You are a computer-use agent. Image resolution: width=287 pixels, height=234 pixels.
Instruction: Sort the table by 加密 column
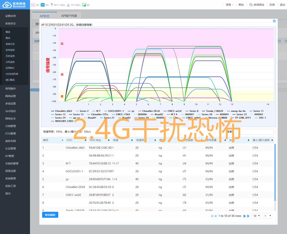[x=239, y=140]
